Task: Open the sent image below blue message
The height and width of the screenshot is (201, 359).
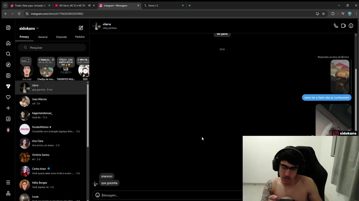Action: coord(333,120)
